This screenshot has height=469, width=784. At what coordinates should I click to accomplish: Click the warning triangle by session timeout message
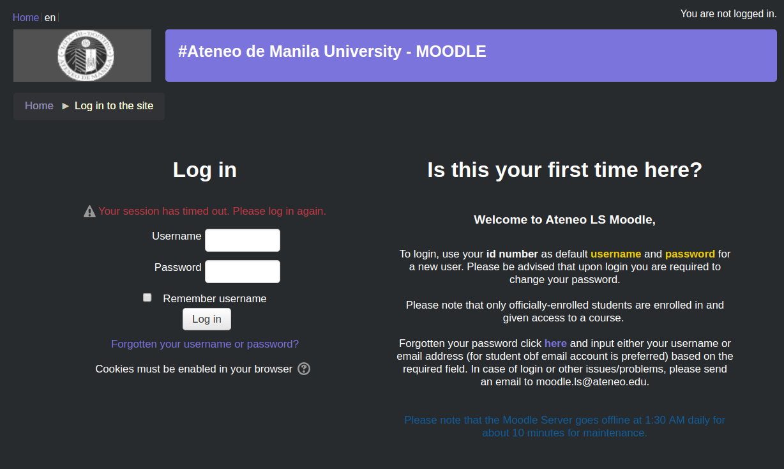click(89, 211)
